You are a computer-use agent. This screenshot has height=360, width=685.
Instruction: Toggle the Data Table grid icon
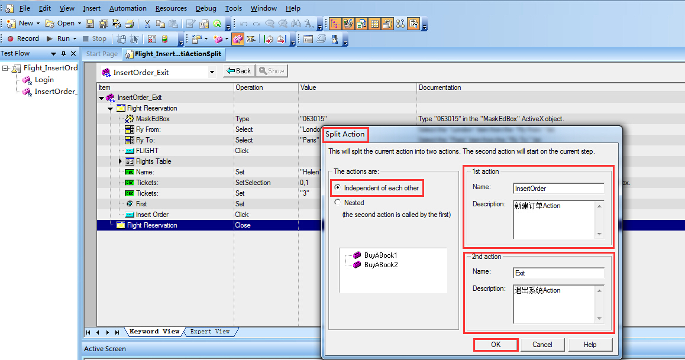click(374, 23)
